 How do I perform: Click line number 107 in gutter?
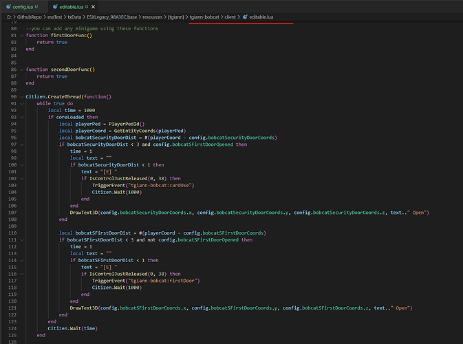(x=12, y=213)
